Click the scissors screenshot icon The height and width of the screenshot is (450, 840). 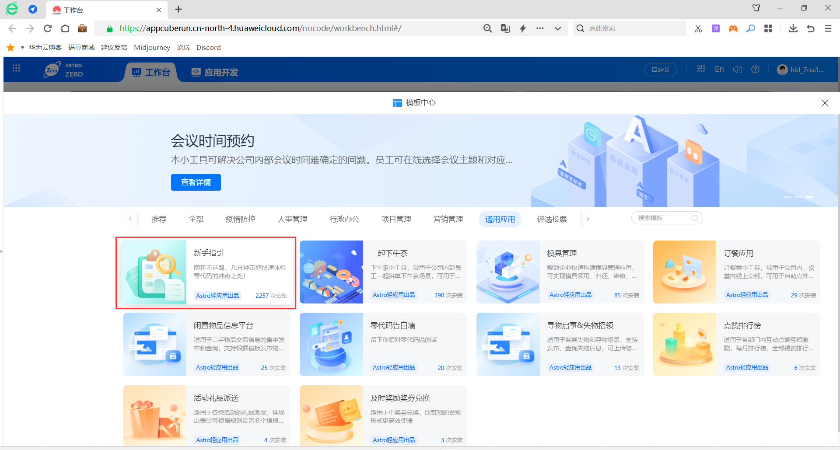click(x=698, y=28)
